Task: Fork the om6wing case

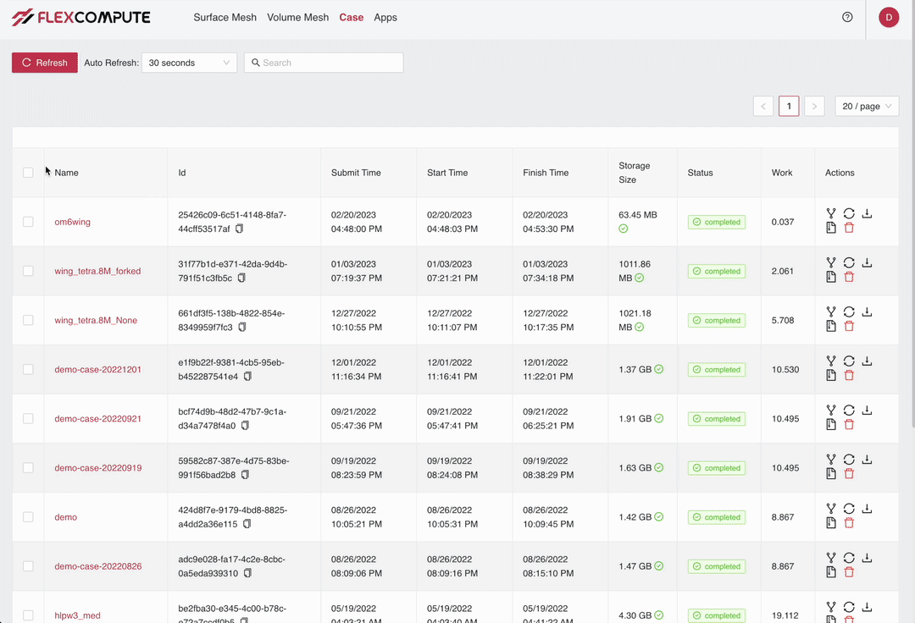Action: coord(831,214)
